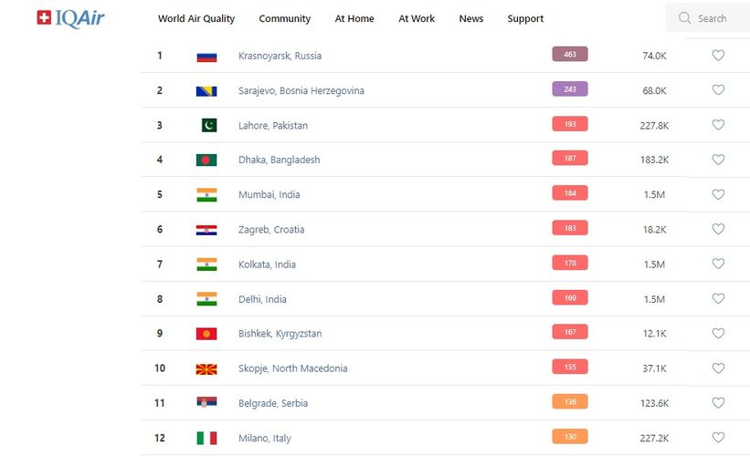Toggle the favorite heart for Lahore
The width and height of the screenshot is (750, 456).
click(x=718, y=125)
